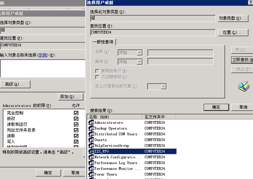Click 高级 button in left dialog
This screenshot has width=253, height=179.
(x=15, y=84)
